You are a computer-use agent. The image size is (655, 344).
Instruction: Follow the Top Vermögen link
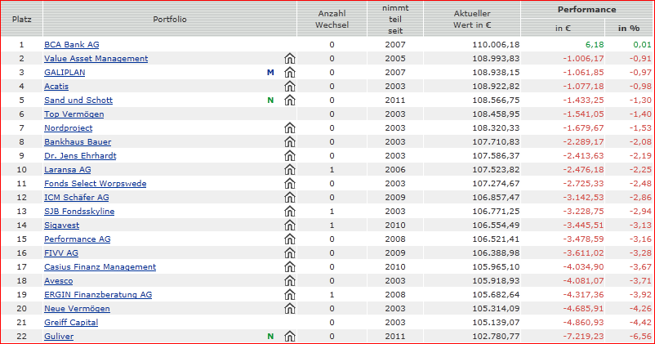74,114
